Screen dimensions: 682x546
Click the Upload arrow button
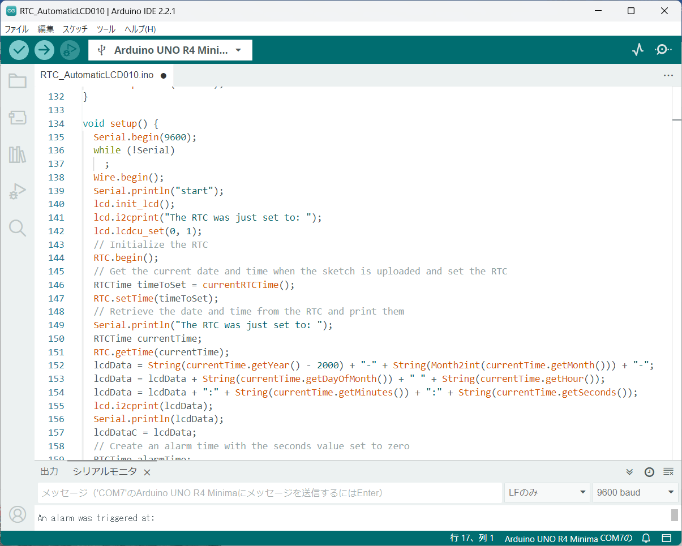(x=44, y=50)
